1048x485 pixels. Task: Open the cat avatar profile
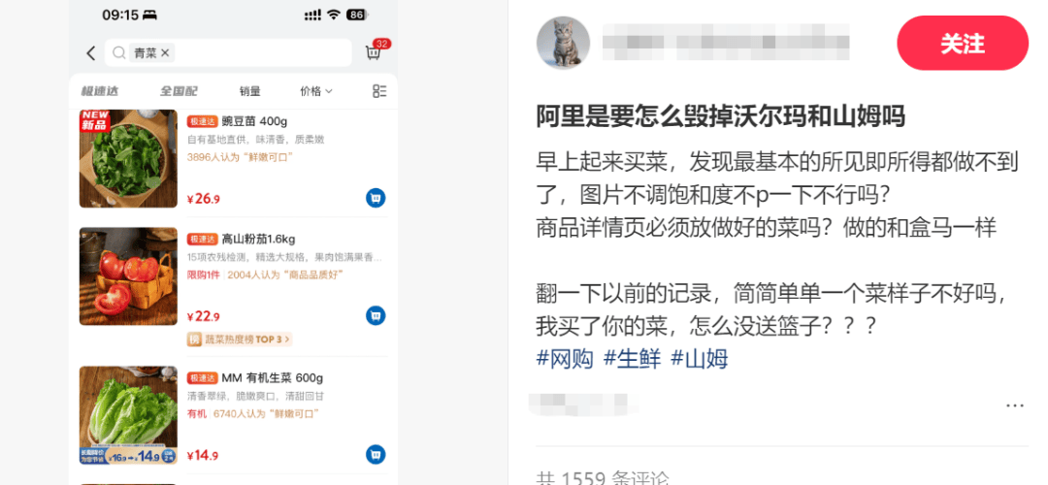click(x=563, y=43)
